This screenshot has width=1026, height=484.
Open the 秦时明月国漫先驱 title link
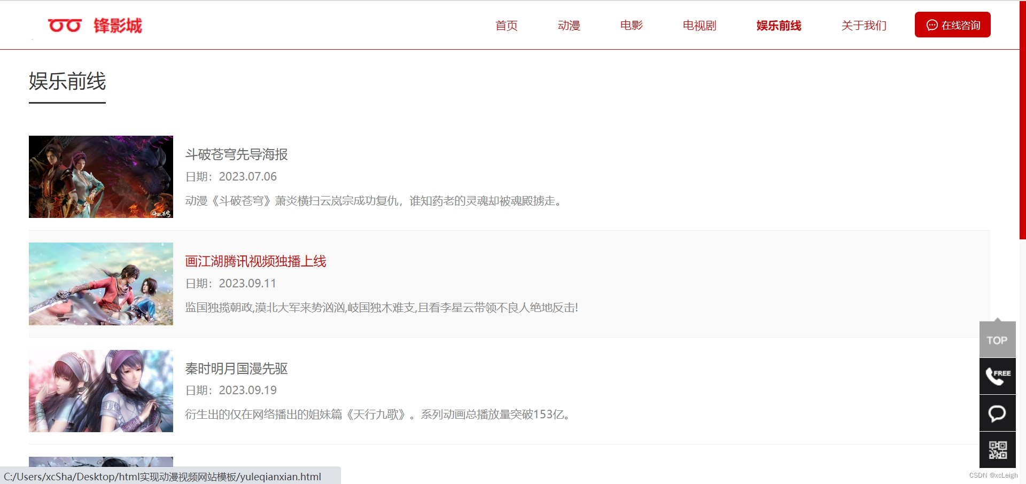click(x=236, y=369)
